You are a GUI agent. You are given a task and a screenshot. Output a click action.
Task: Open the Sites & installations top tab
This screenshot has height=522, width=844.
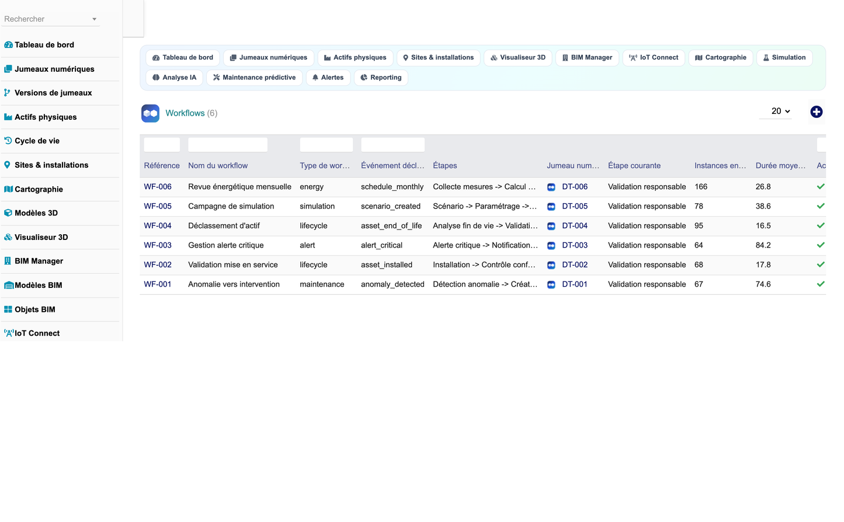(439, 58)
